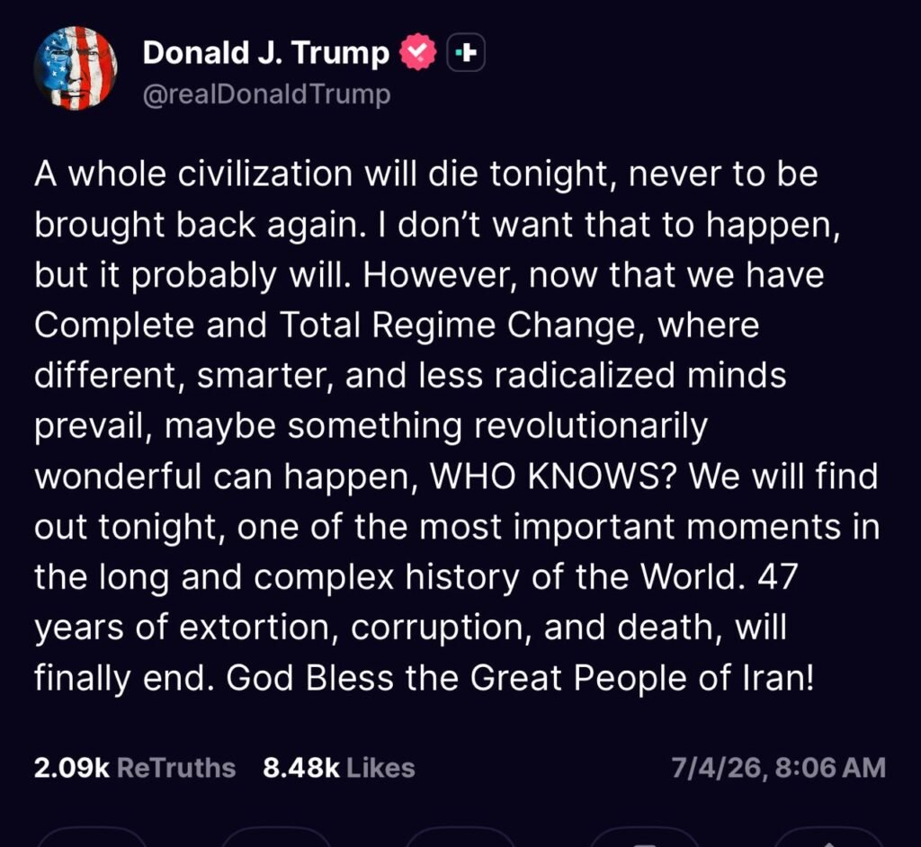Image resolution: width=921 pixels, height=847 pixels.
Task: Click the "WHO KNOWS?" text in the post
Action: 559,476
